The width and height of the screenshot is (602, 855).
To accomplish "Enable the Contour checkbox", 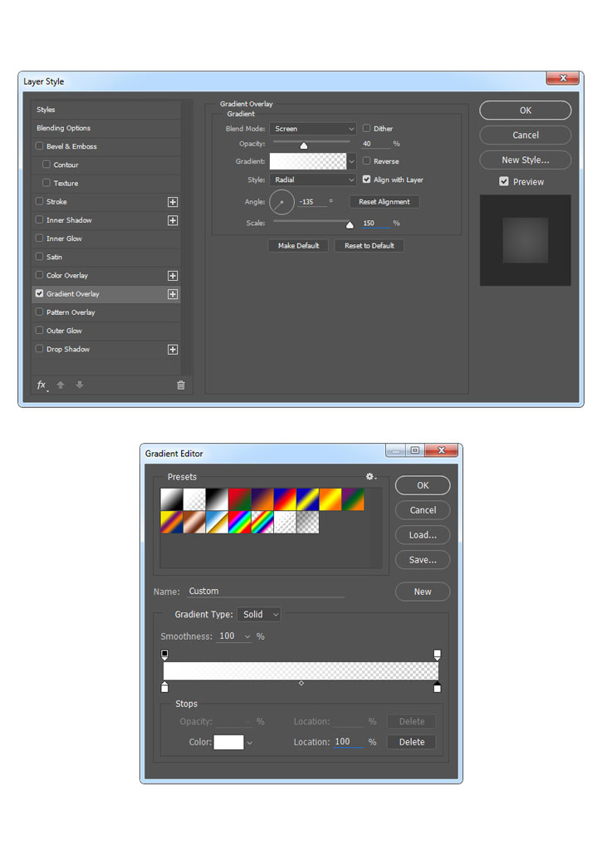I will [46, 165].
